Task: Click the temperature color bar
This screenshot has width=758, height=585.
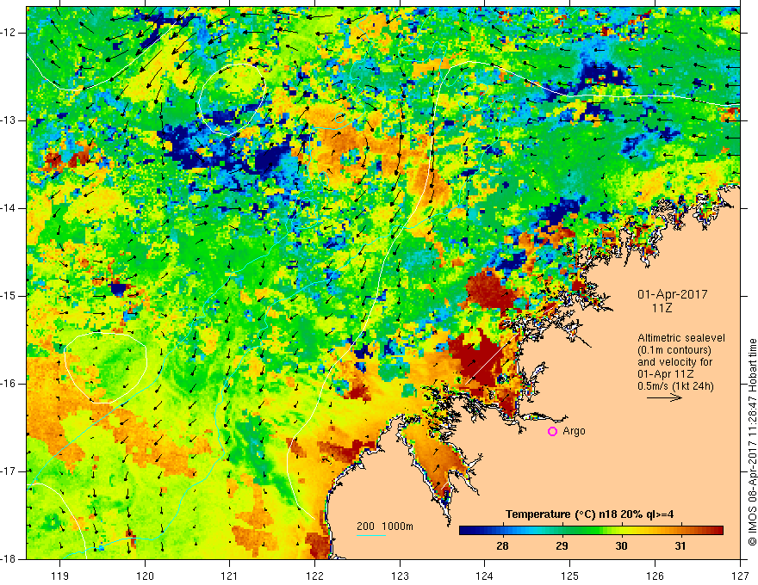Action: (x=591, y=531)
